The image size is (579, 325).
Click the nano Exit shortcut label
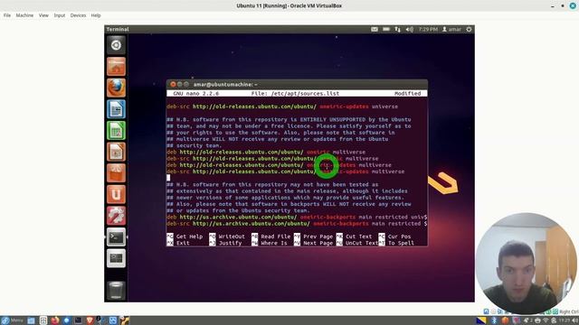183,243
